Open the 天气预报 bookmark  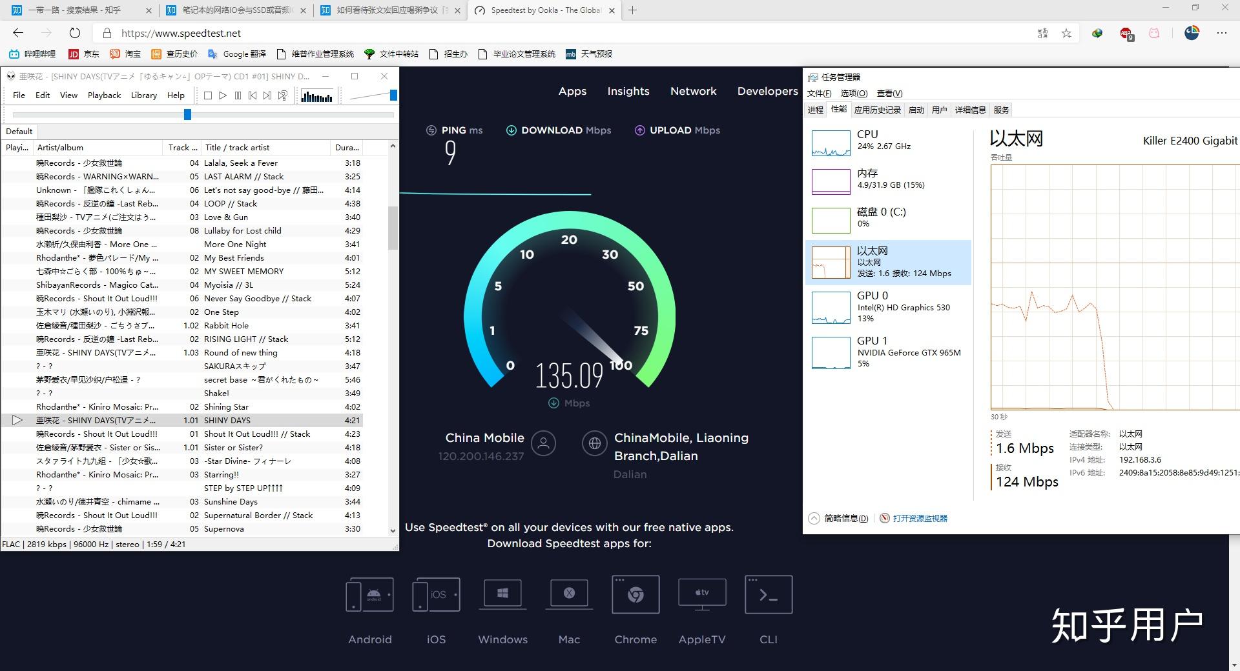pos(589,54)
